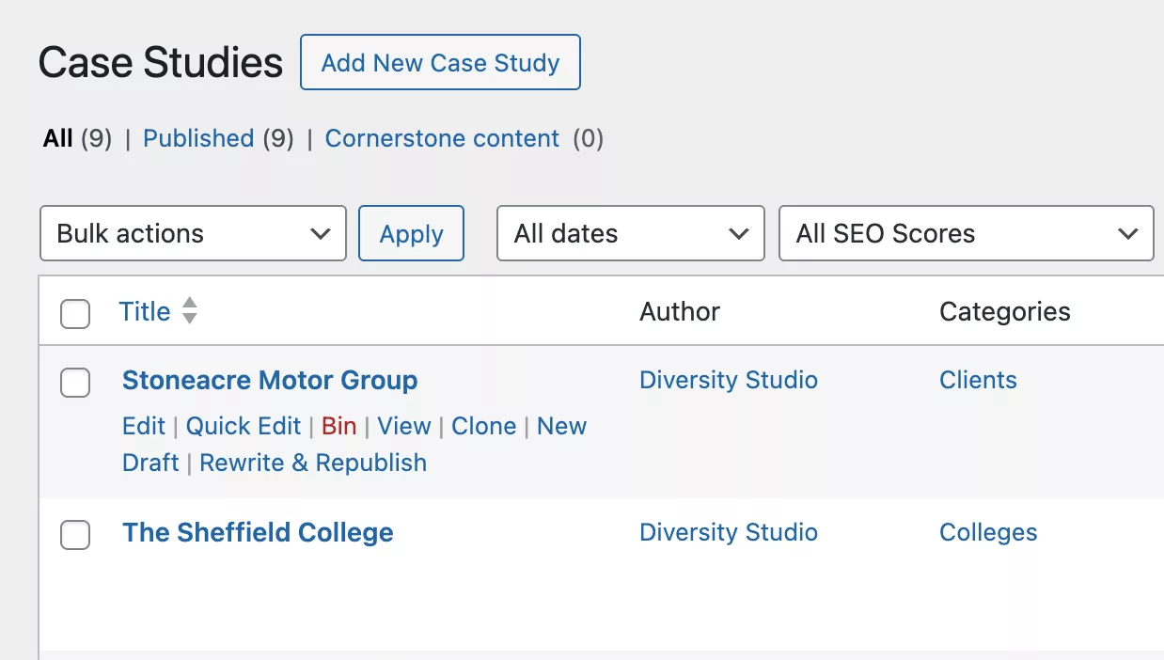Open the Colleges category link
The width and height of the screenshot is (1164, 660).
tap(988, 532)
